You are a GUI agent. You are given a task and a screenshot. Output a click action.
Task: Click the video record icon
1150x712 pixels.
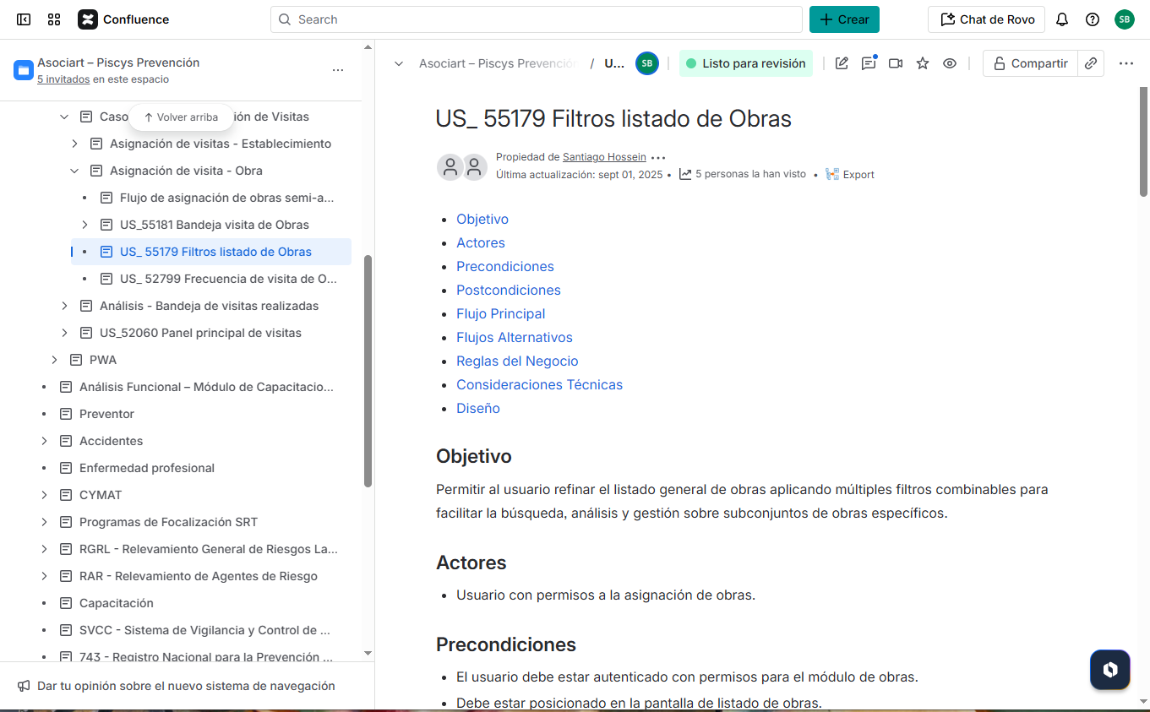click(896, 63)
